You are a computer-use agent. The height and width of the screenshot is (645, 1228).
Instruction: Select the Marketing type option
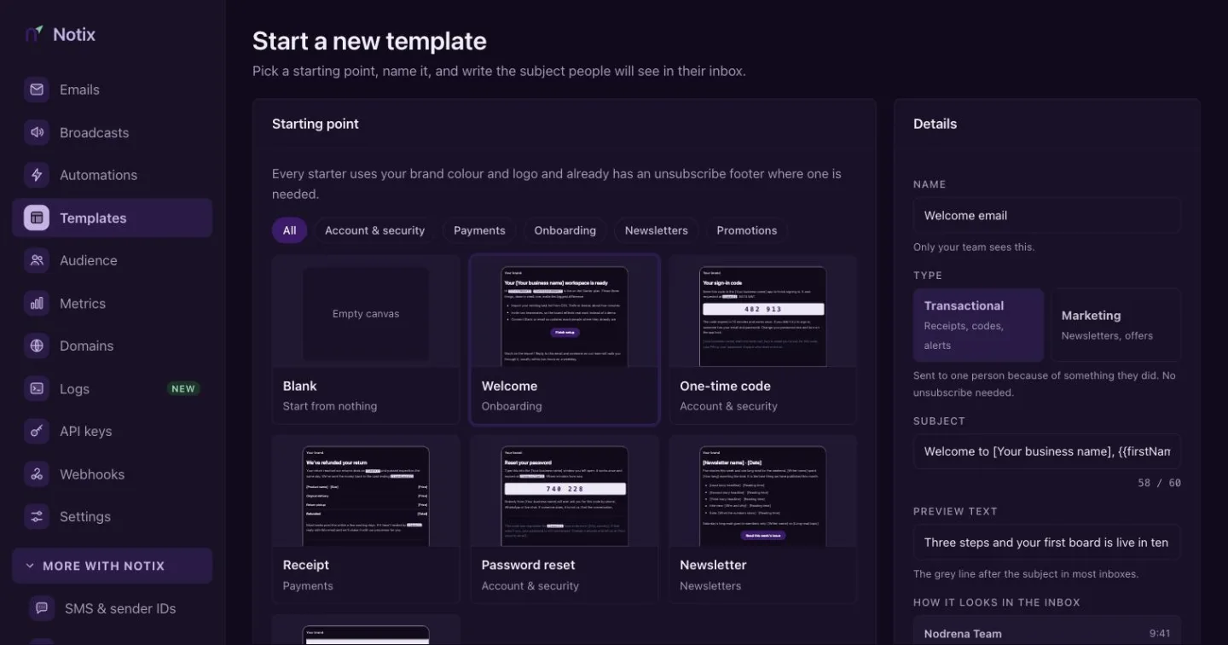tap(1116, 325)
